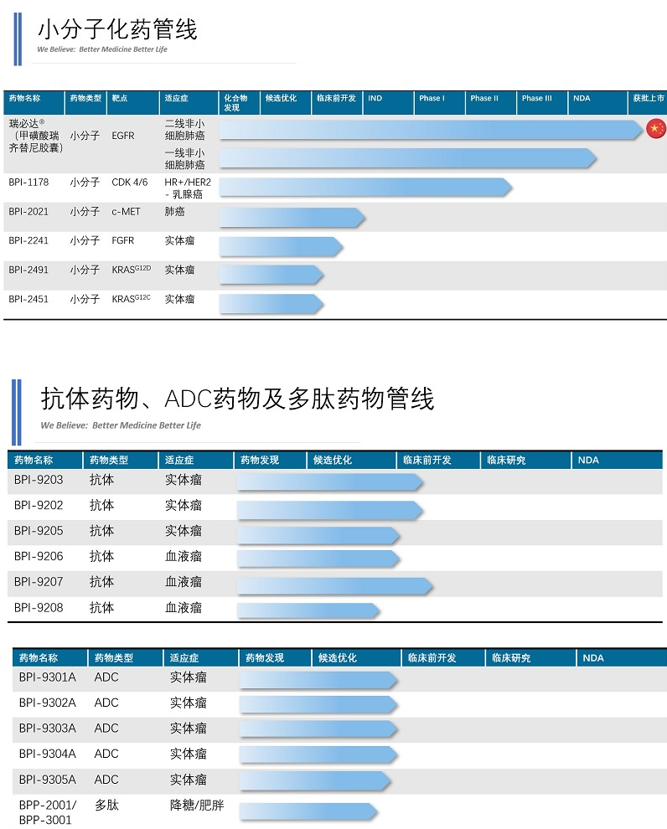
Task: Click the KRAS G12D target cell
Action: [x=132, y=270]
